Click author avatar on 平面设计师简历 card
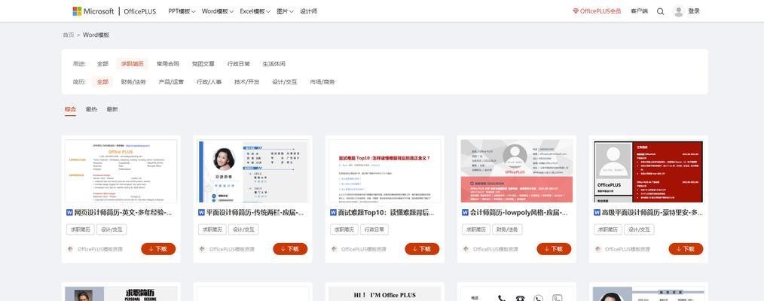 pos(202,249)
